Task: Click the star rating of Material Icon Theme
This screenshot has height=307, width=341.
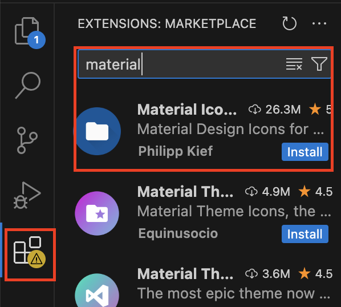Action: [320, 109]
